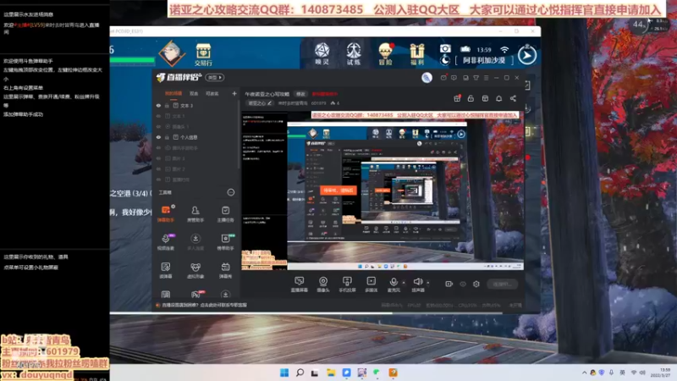Click the stream preview canvas
Image resolution: width=677 pixels, height=381 pixels.
click(383, 191)
